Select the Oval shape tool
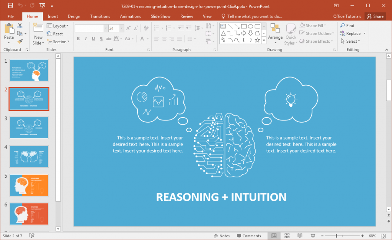 click(251, 26)
